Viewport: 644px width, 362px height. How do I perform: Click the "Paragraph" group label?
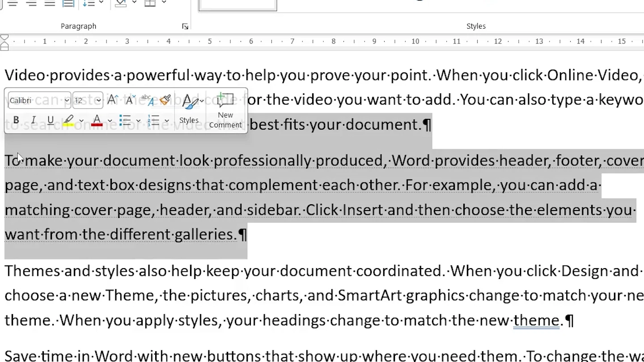click(79, 26)
